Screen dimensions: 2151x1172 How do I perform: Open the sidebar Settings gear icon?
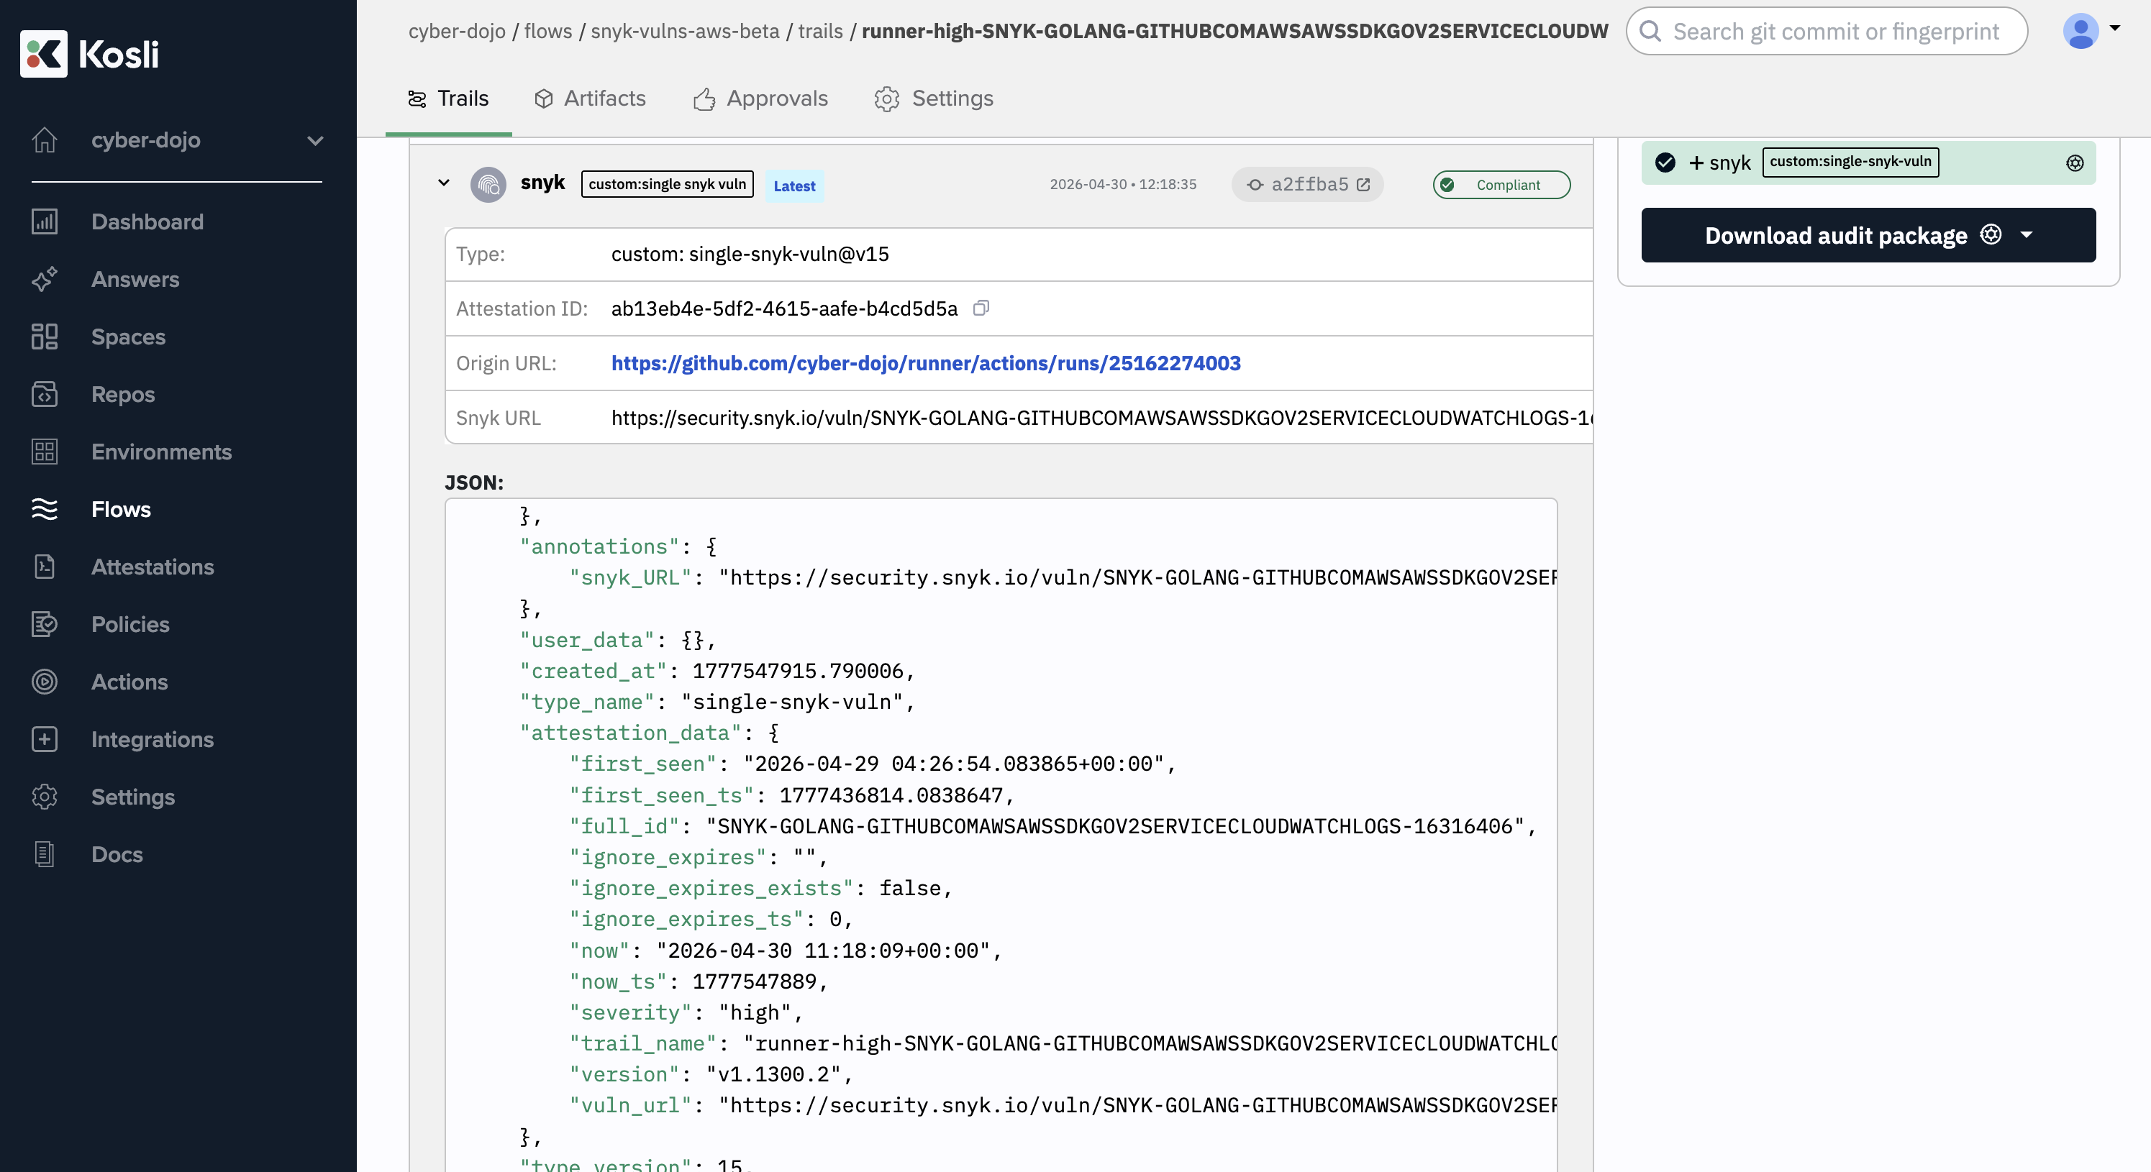tap(45, 798)
